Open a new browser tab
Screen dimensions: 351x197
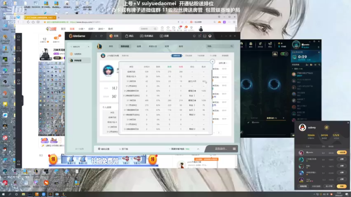(x=59, y=18)
